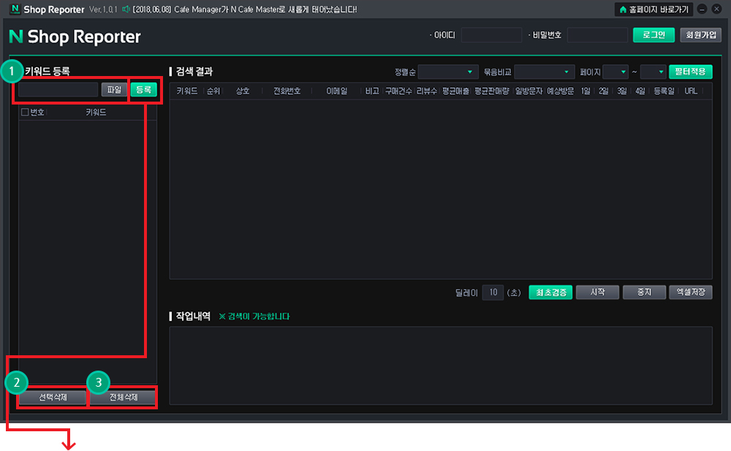Click the 전체삭제 delete-all button
This screenshot has height=451, width=731.
[x=124, y=398]
